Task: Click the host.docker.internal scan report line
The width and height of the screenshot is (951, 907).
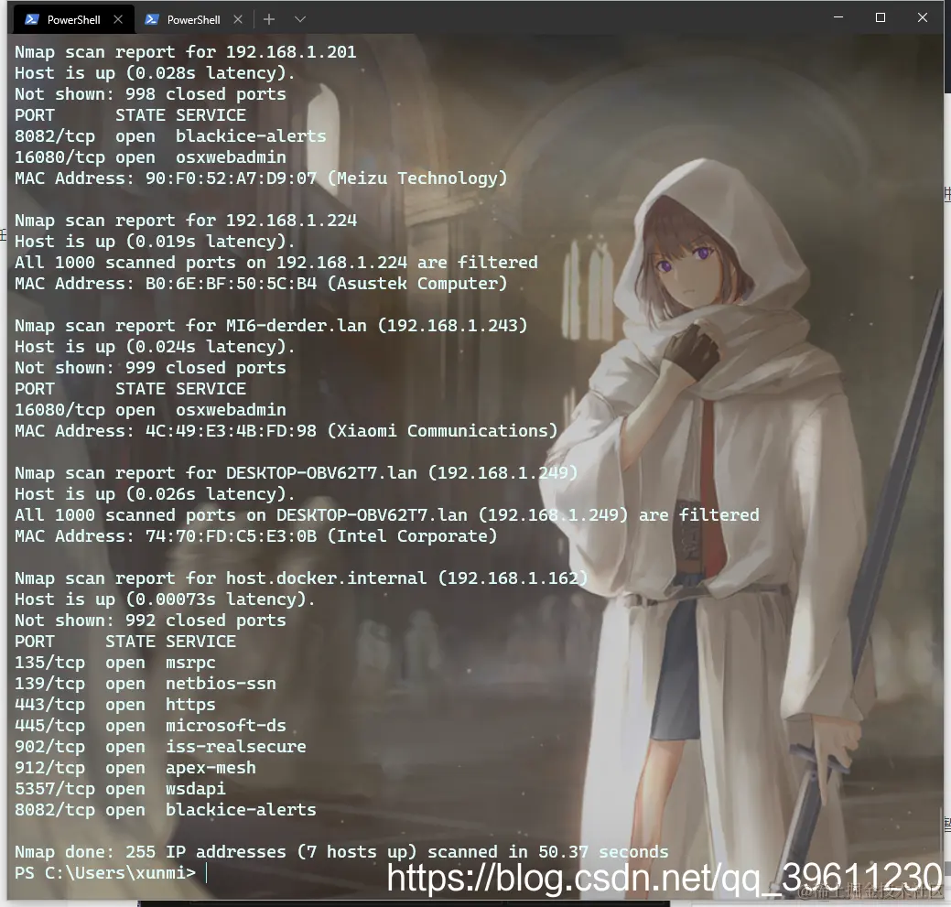Action: coord(301,578)
